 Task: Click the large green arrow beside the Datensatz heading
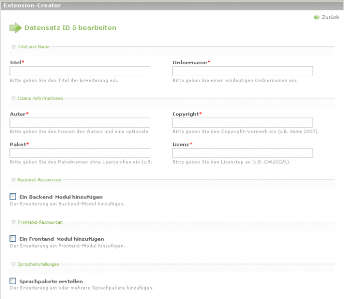click(x=15, y=28)
